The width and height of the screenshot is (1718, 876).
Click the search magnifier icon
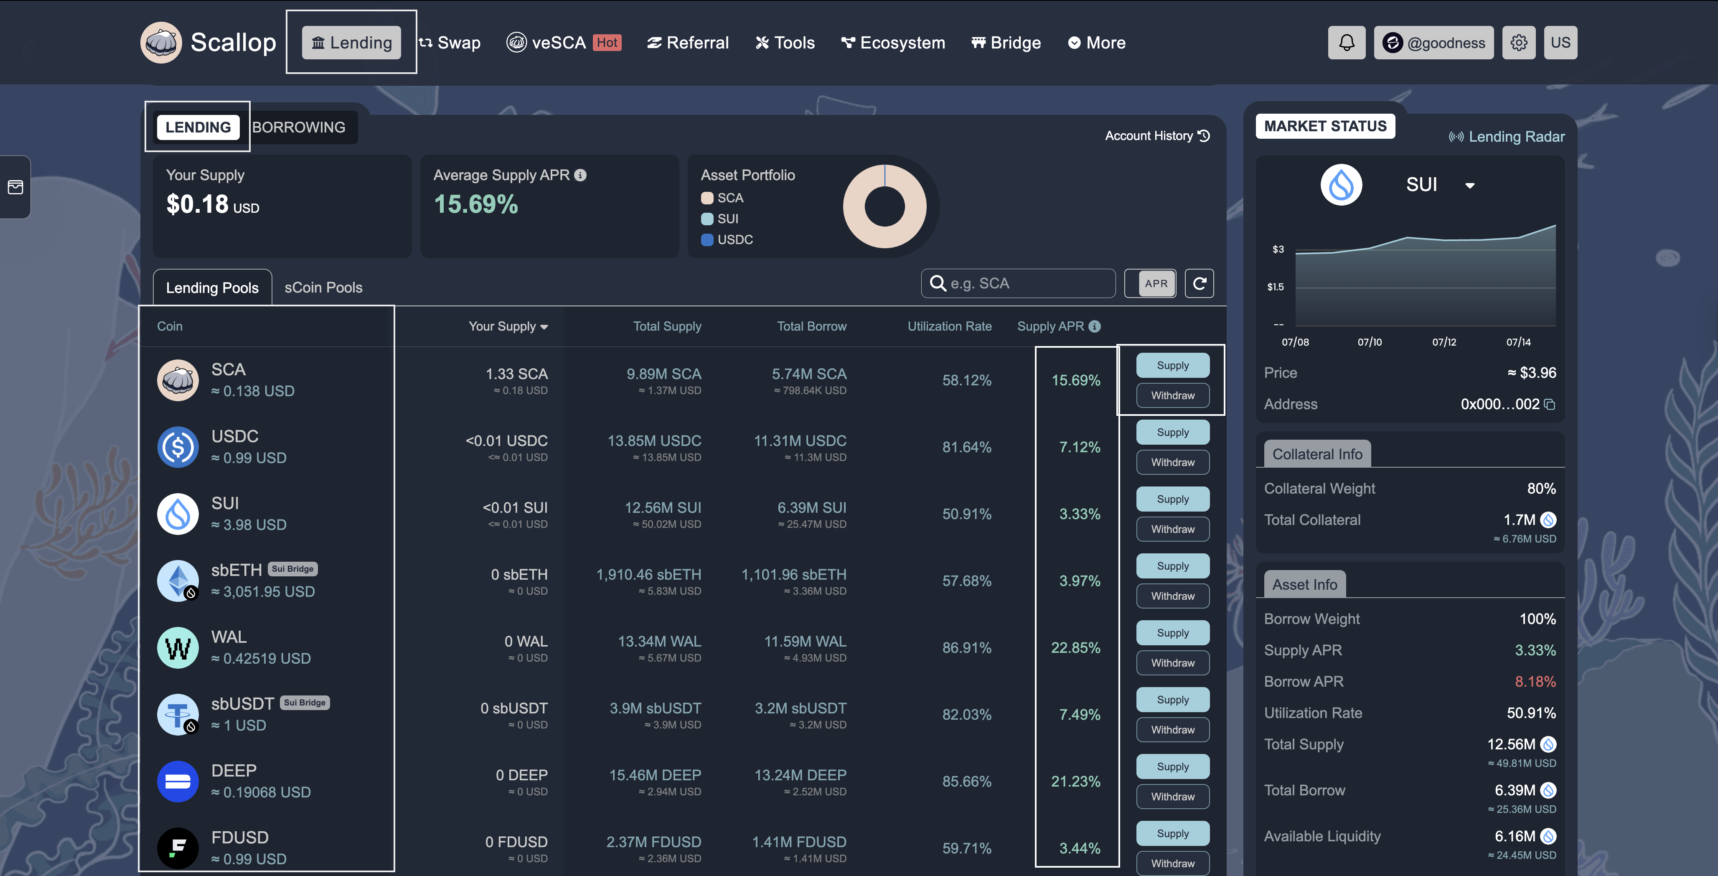[x=938, y=283]
